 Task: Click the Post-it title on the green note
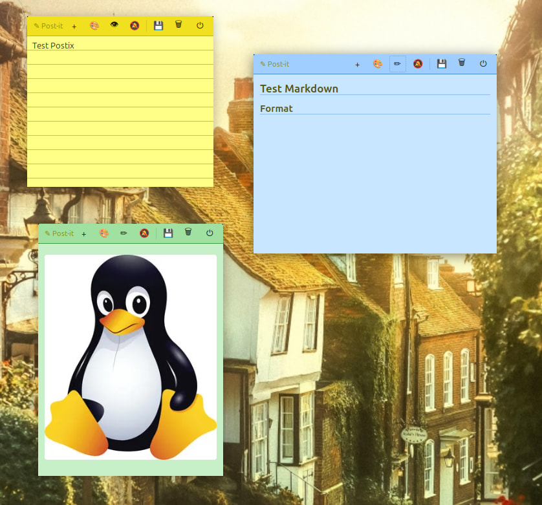[x=60, y=233]
